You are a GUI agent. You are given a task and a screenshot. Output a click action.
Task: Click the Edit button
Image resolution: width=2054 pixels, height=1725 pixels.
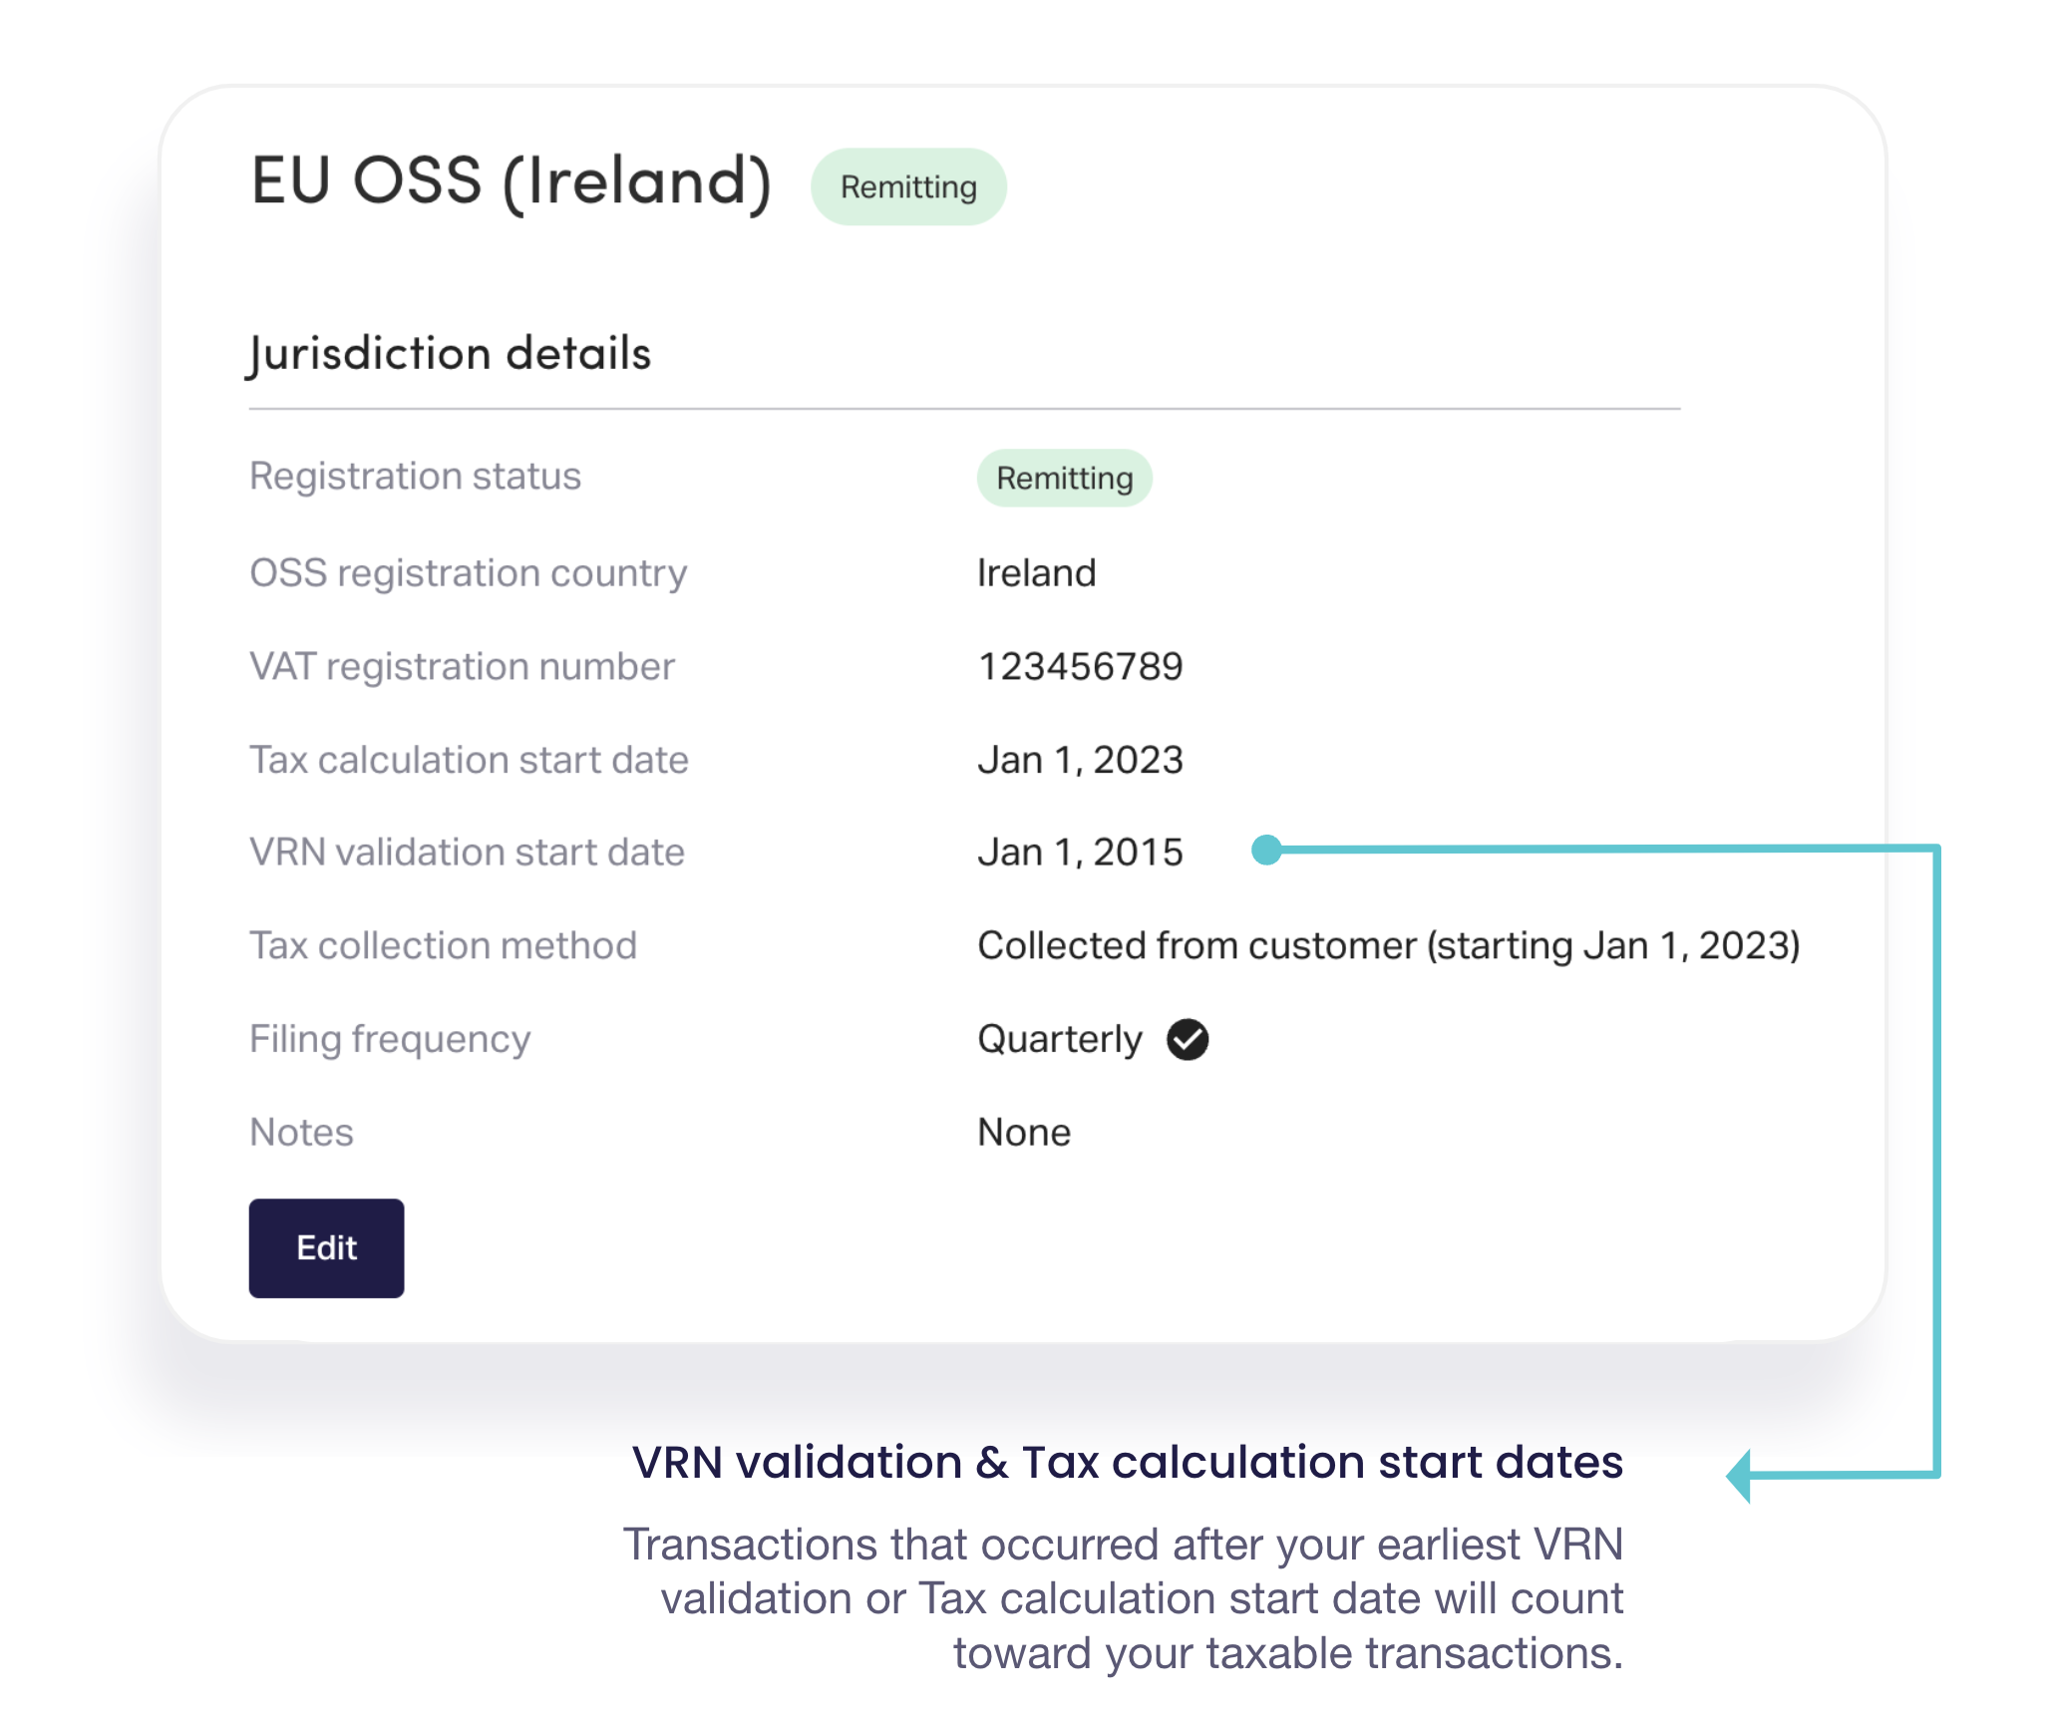326,1247
